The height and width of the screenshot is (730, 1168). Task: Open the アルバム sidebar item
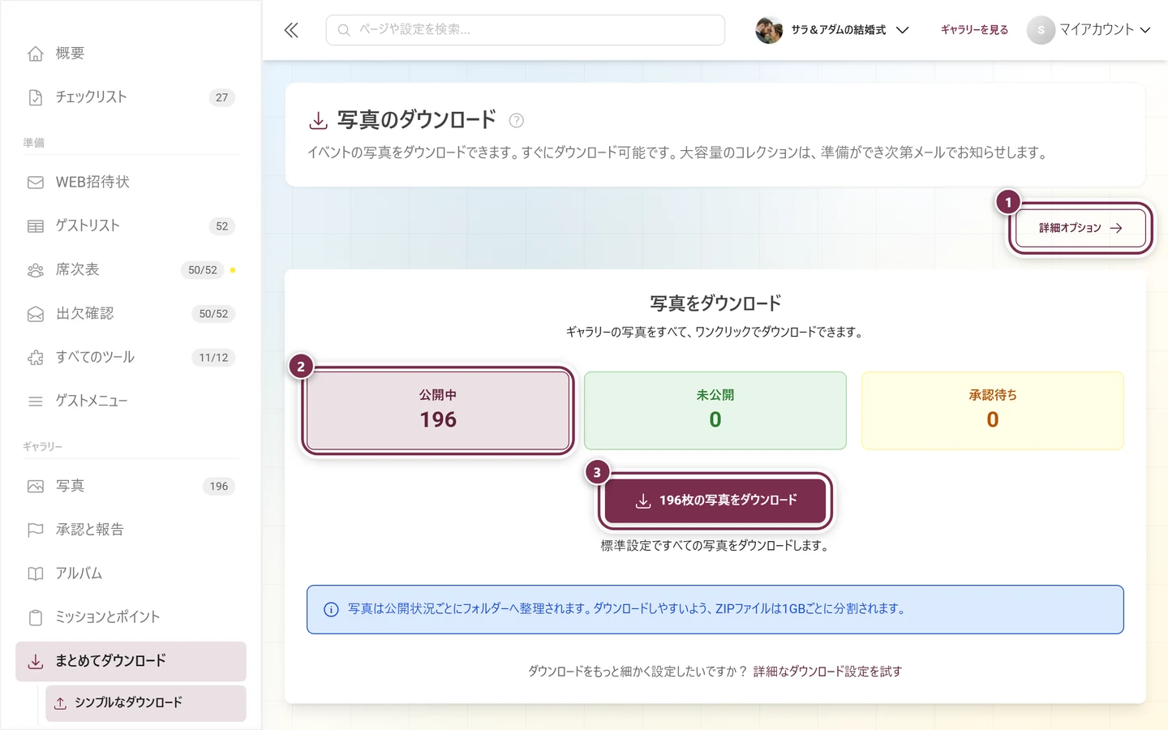pyautogui.click(x=131, y=574)
